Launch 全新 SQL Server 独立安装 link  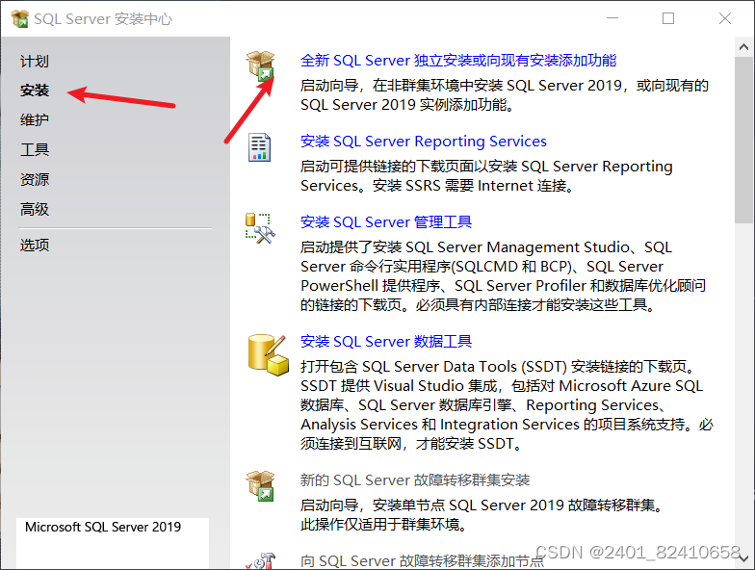click(458, 60)
